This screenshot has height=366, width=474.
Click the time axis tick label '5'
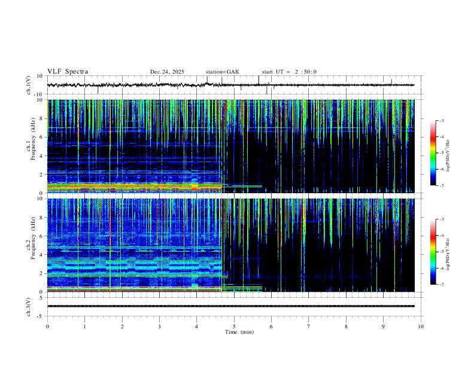234,327
